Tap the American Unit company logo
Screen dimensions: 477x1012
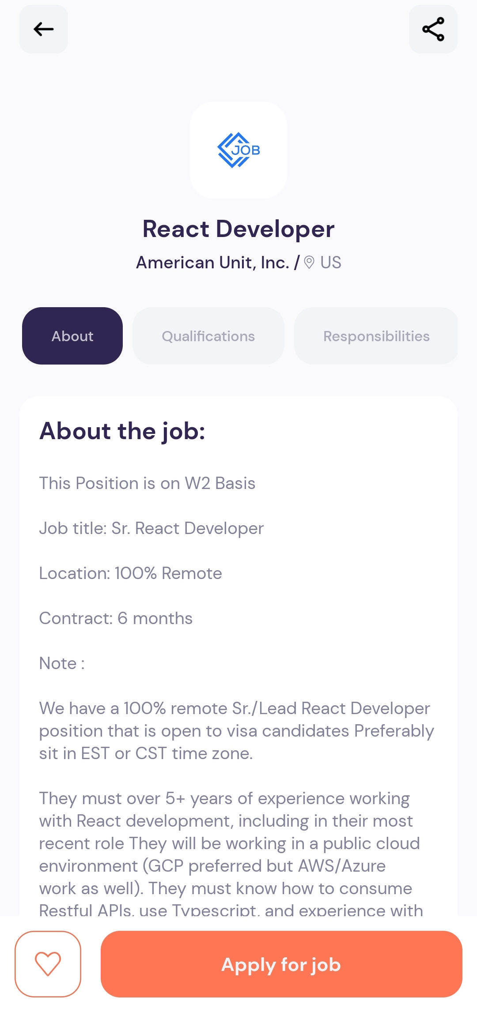(x=238, y=150)
